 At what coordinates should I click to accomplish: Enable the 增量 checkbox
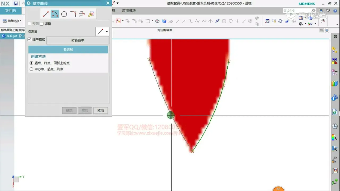click(42, 24)
